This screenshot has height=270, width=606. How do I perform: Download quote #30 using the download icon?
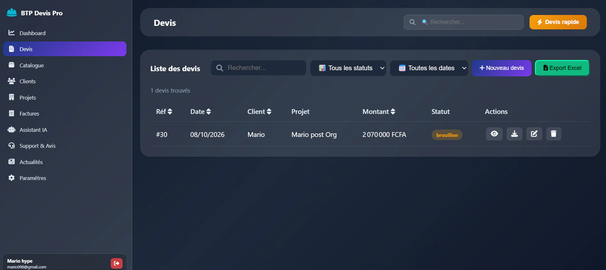tap(514, 134)
